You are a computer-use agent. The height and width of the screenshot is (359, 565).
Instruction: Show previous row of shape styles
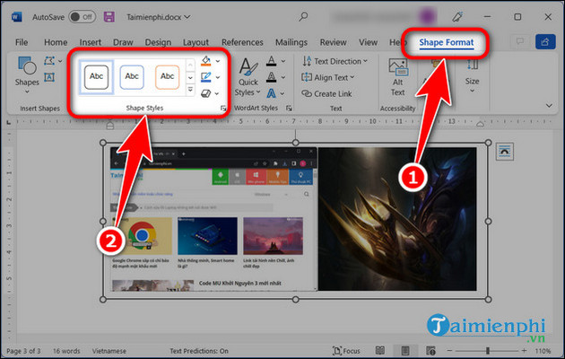point(190,65)
